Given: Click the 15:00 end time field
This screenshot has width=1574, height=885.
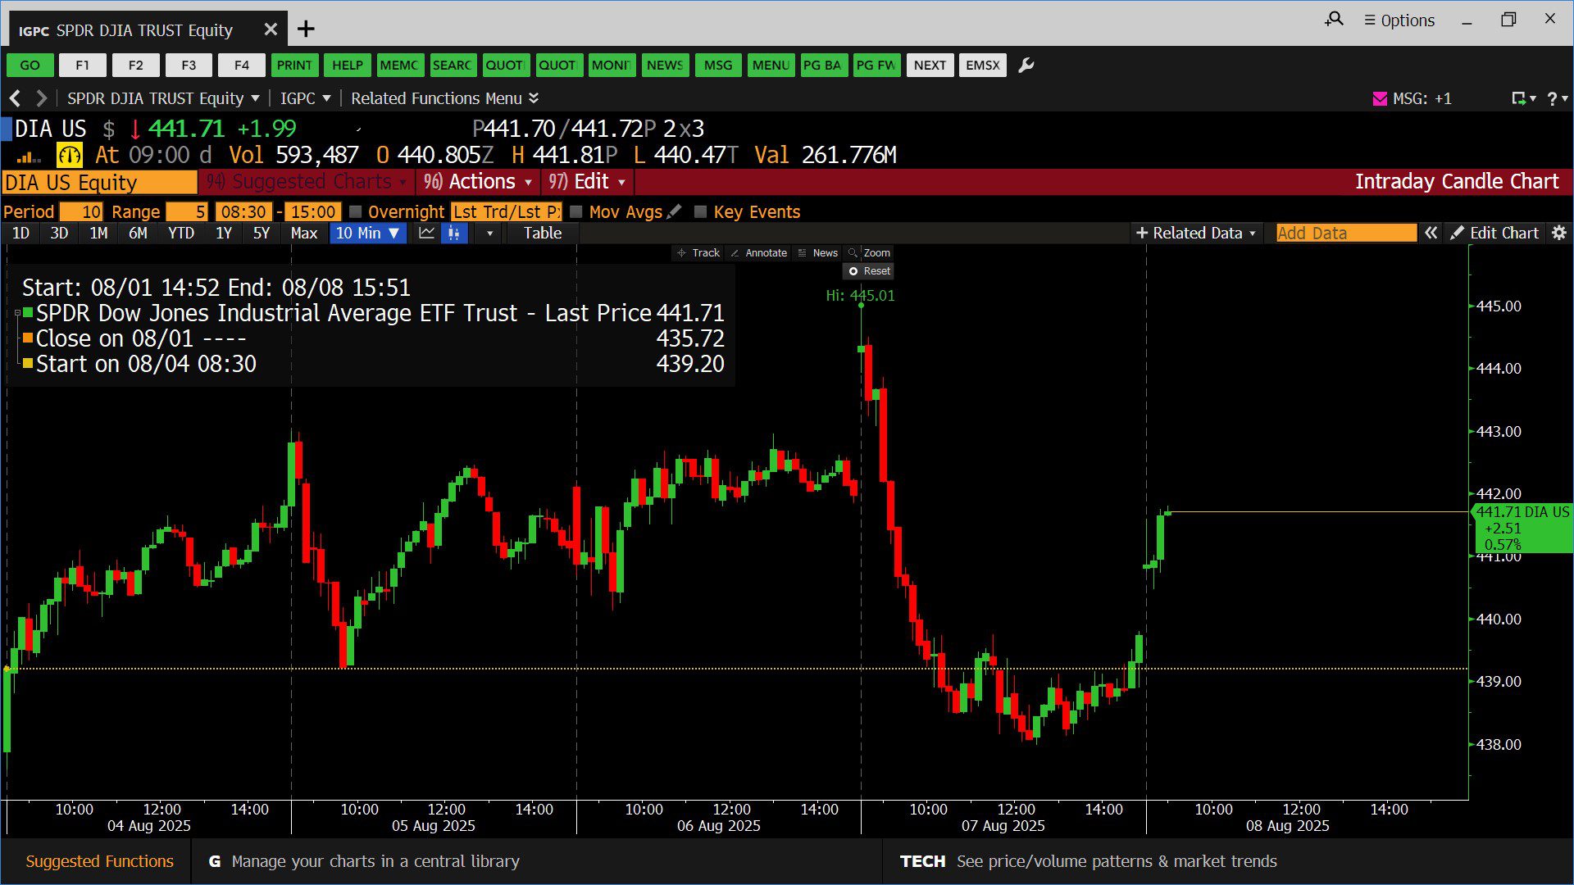Looking at the screenshot, I should coord(313,211).
